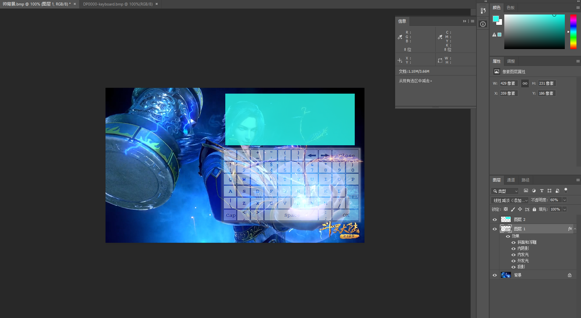581x318 pixels.
Task: Open the 填充 slider dropdown arrow
Action: 564,209
